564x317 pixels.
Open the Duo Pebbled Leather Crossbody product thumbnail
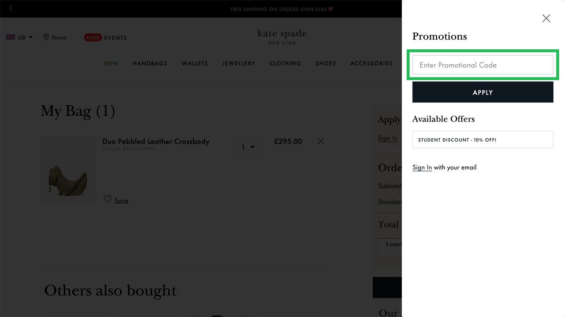point(68,170)
